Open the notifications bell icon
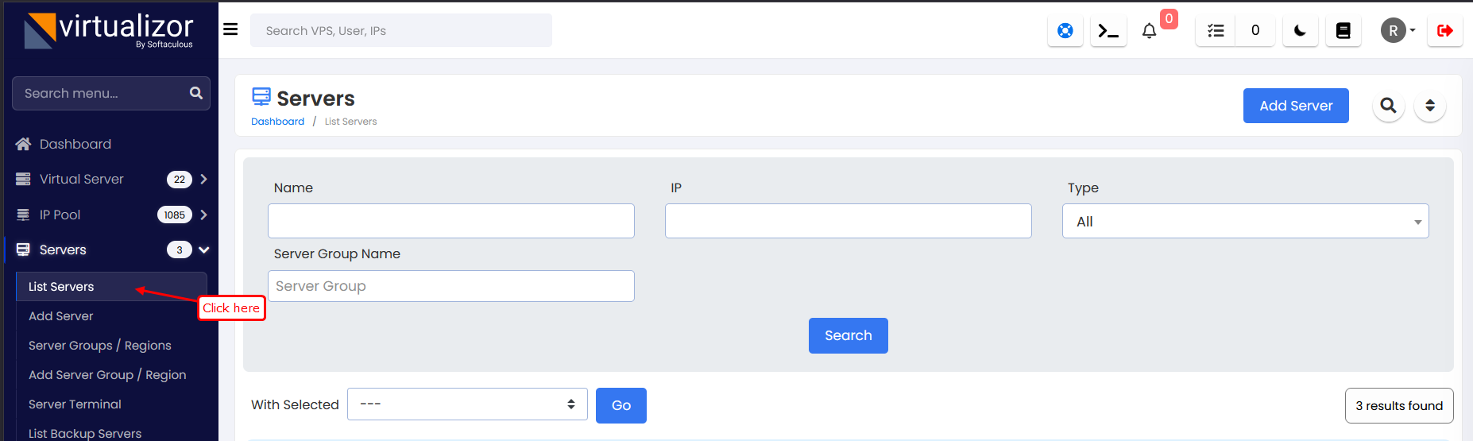Screen dimensions: 1473x441 1149,31
